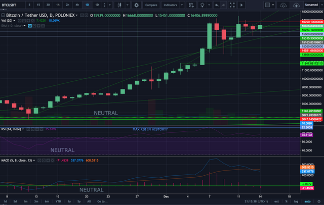Select single chart layout square icon
324x205 pixels.
pos(267,5)
